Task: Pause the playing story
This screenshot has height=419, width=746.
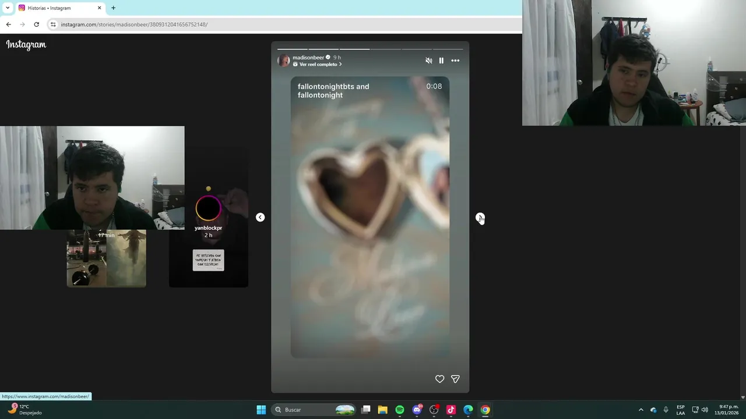Action: 441,61
